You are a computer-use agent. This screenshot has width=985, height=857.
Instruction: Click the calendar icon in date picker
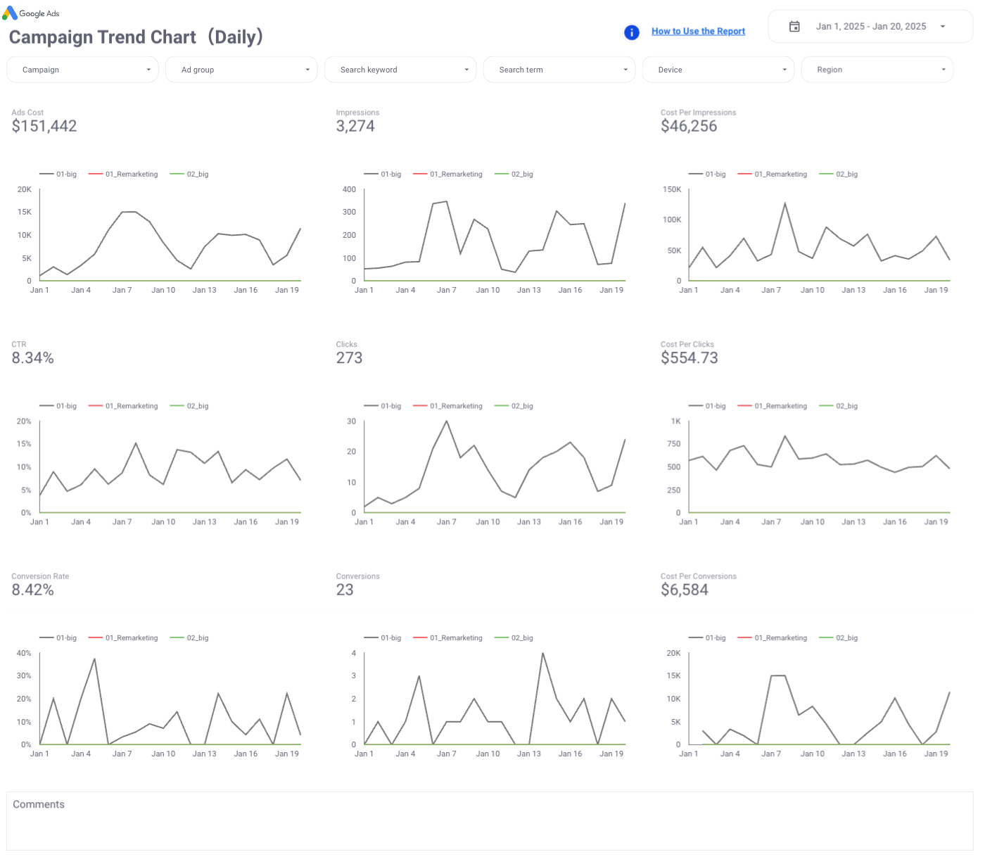[794, 27]
